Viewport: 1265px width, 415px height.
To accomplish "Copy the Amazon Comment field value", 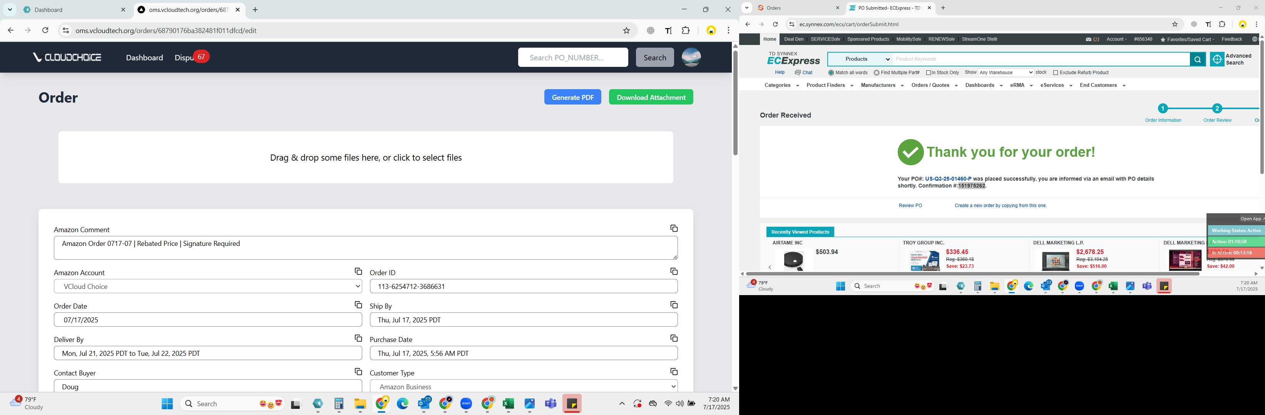I will (674, 228).
